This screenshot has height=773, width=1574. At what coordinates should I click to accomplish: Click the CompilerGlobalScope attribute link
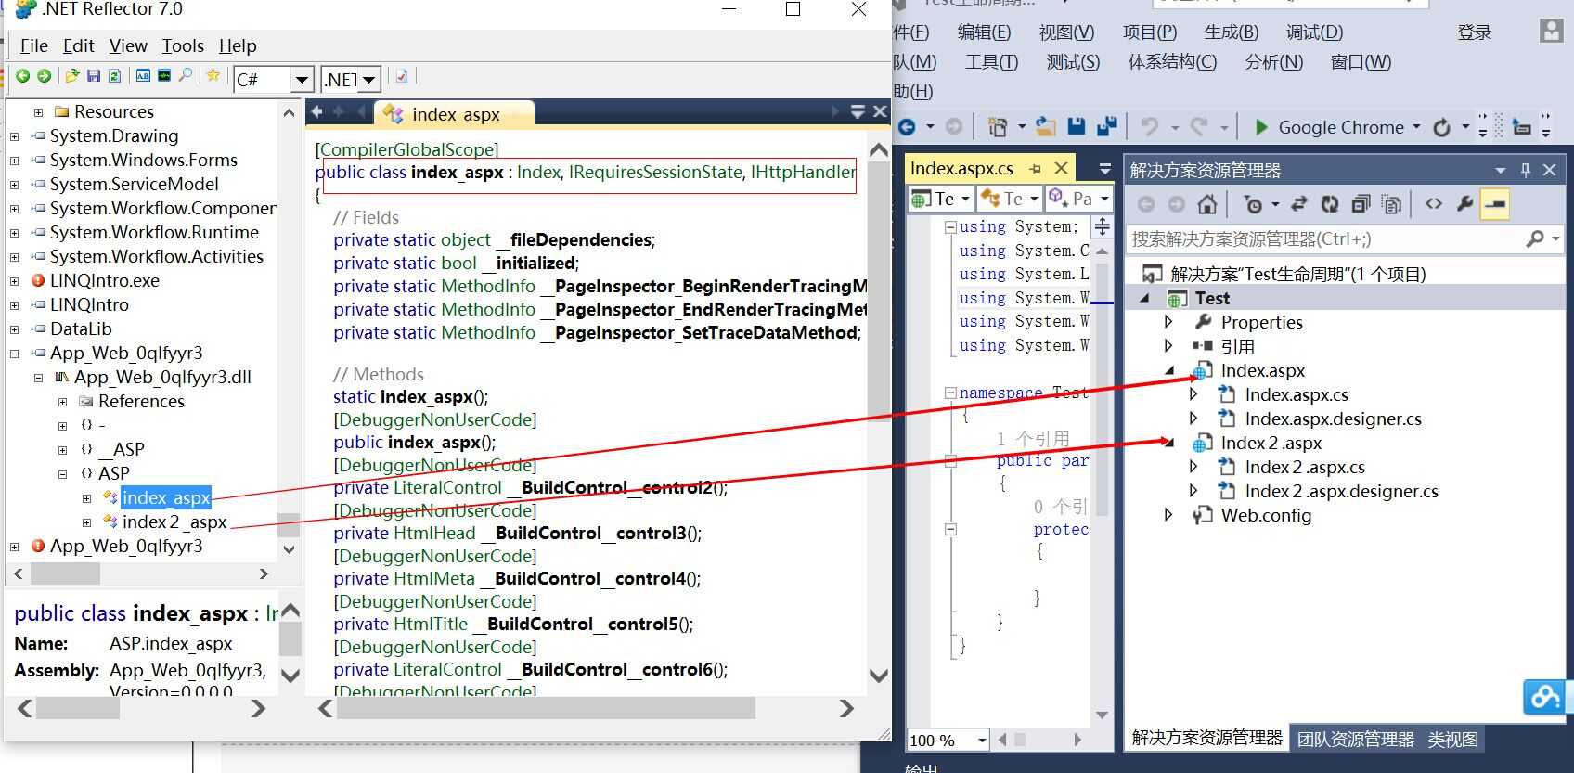click(x=406, y=149)
